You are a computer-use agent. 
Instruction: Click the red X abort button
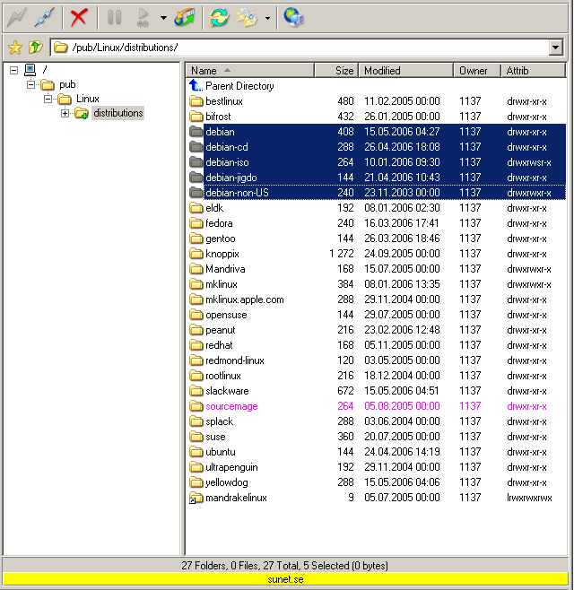pyautogui.click(x=80, y=16)
